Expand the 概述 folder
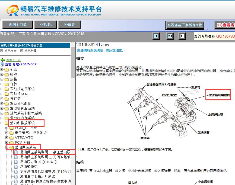 click(2, 74)
